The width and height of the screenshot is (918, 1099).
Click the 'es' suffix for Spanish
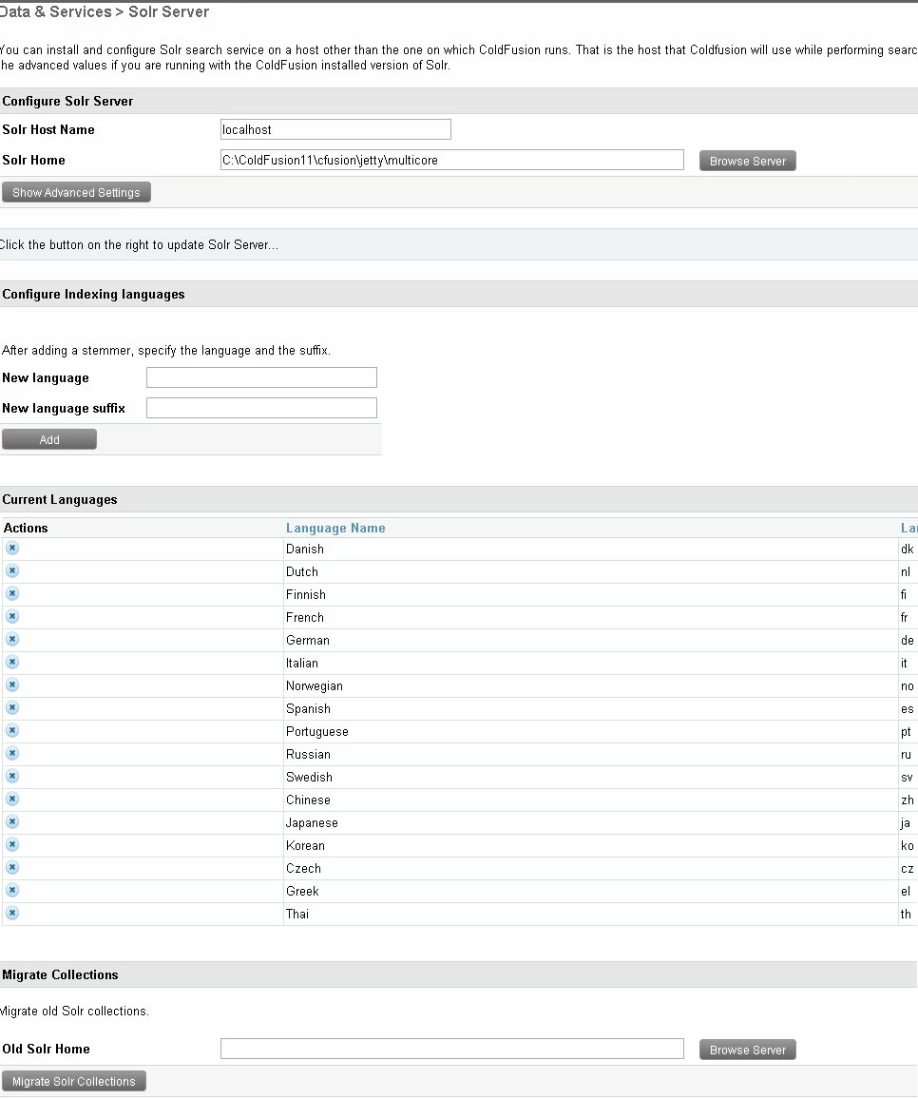[908, 708]
